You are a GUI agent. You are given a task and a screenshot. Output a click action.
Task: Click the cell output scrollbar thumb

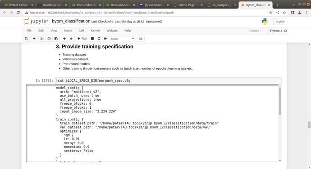click(x=280, y=101)
